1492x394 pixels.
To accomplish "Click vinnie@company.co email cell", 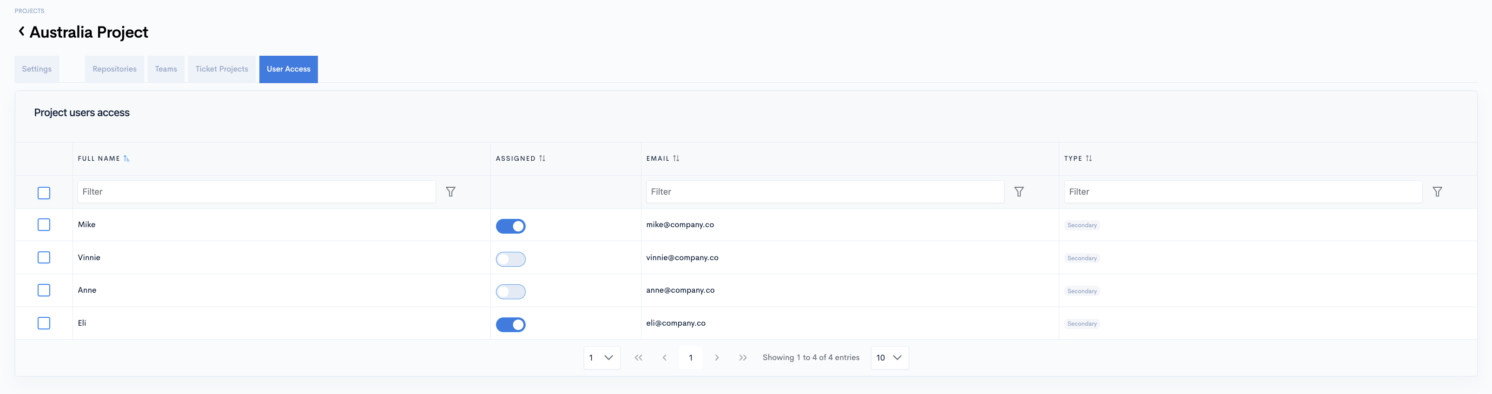I will [x=682, y=257].
